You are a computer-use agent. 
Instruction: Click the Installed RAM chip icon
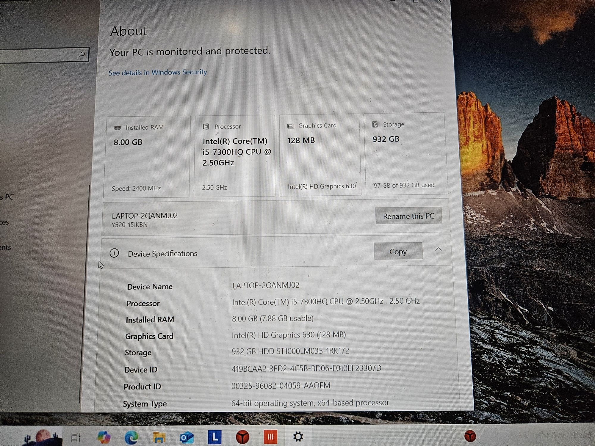click(118, 128)
